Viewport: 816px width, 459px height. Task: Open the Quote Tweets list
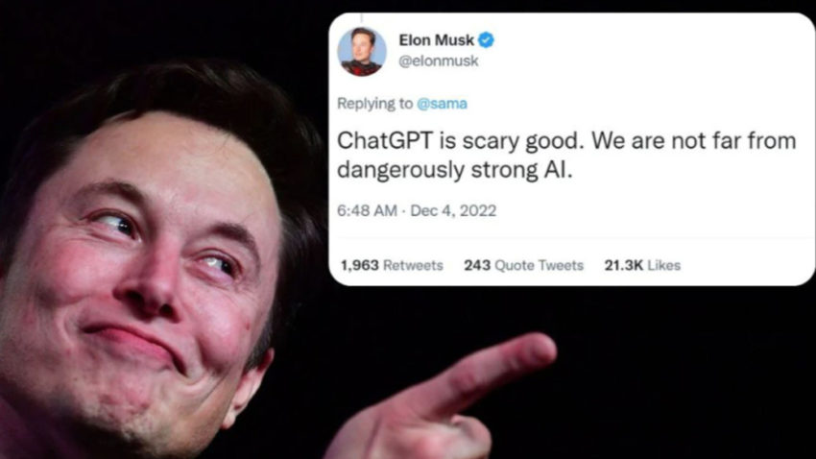[x=540, y=265]
